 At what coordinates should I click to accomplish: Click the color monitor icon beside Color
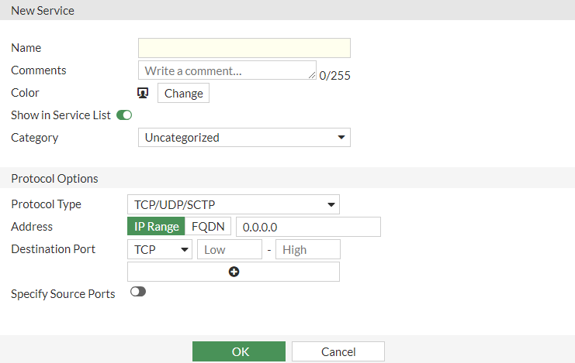pyautogui.click(x=143, y=93)
